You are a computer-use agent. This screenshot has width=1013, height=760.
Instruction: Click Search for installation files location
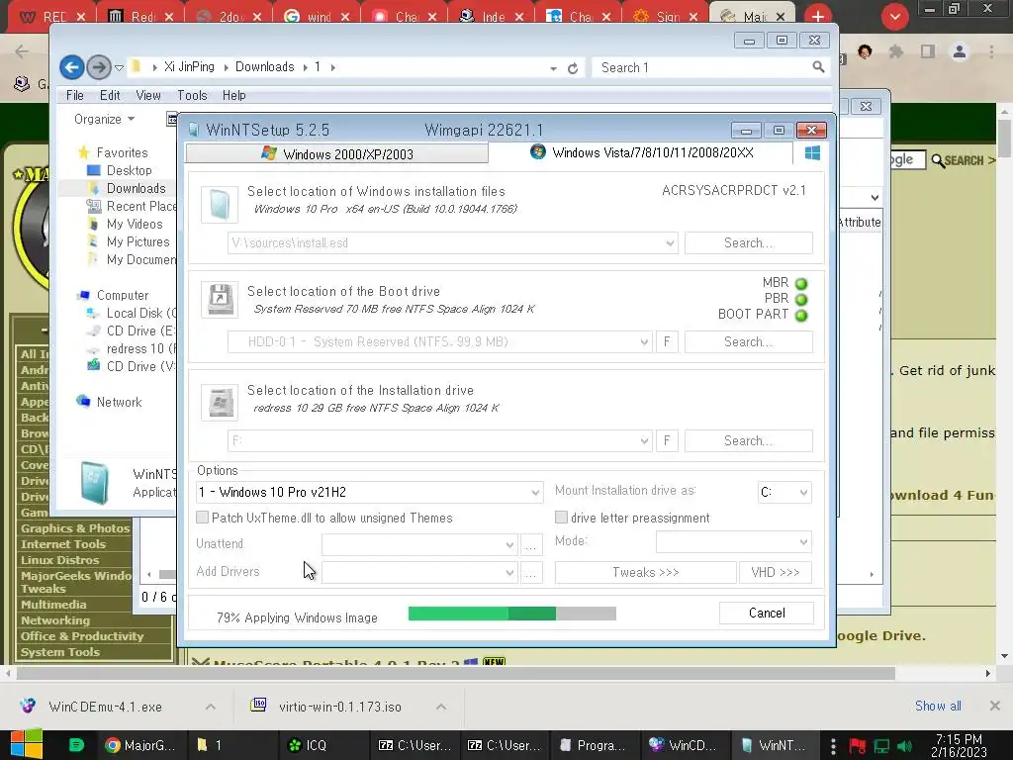748,243
